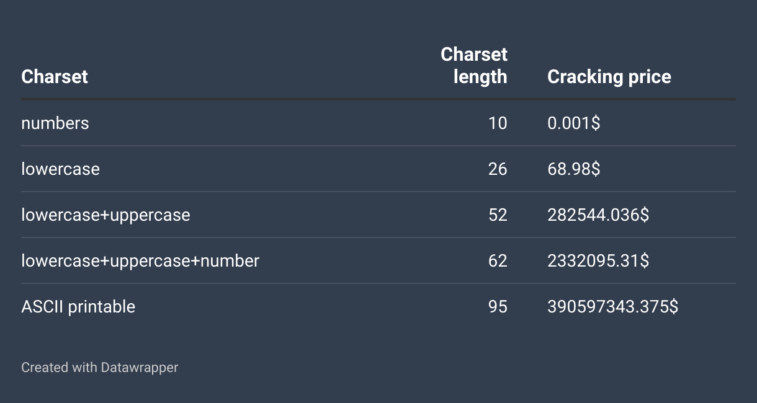Image resolution: width=757 pixels, height=403 pixels.
Task: Select the numbers charset cell
Action: pos(55,123)
